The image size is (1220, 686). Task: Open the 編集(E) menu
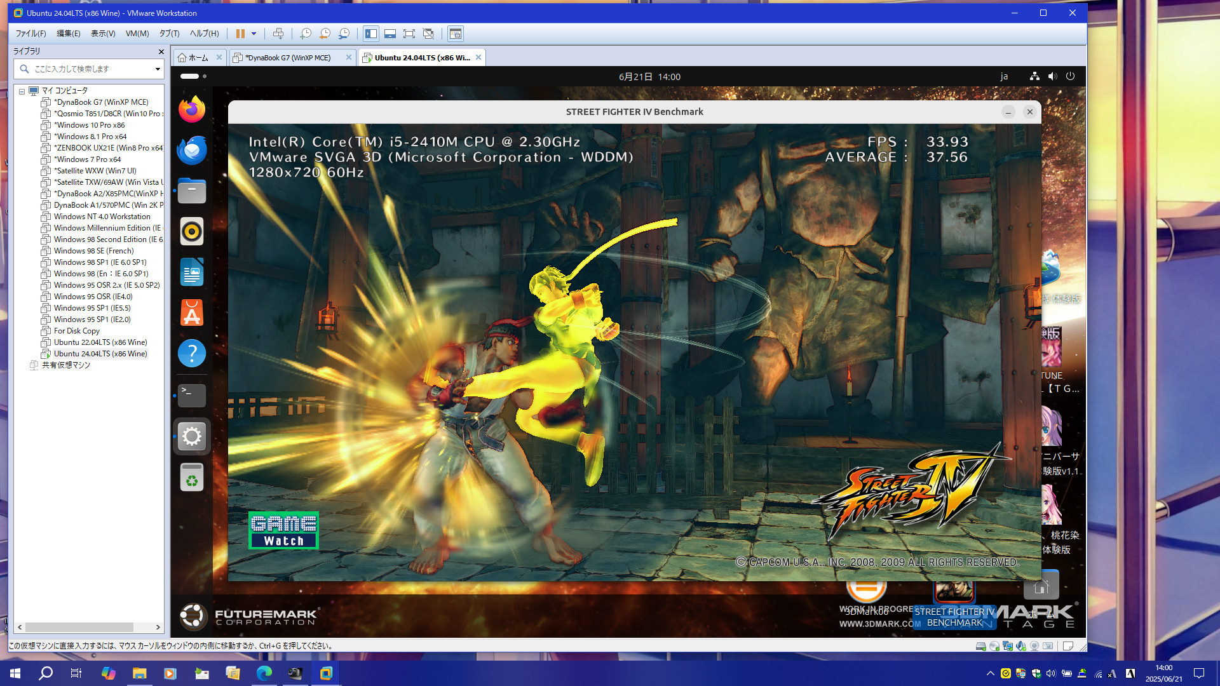69,34
